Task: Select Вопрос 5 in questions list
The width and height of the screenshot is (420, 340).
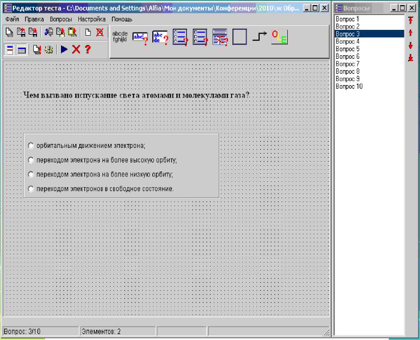Action: (369, 49)
